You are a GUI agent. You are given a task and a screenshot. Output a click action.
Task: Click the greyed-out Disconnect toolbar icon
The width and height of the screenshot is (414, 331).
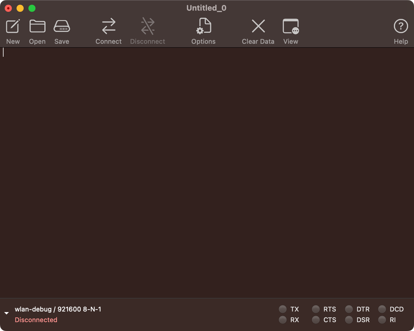tap(148, 27)
